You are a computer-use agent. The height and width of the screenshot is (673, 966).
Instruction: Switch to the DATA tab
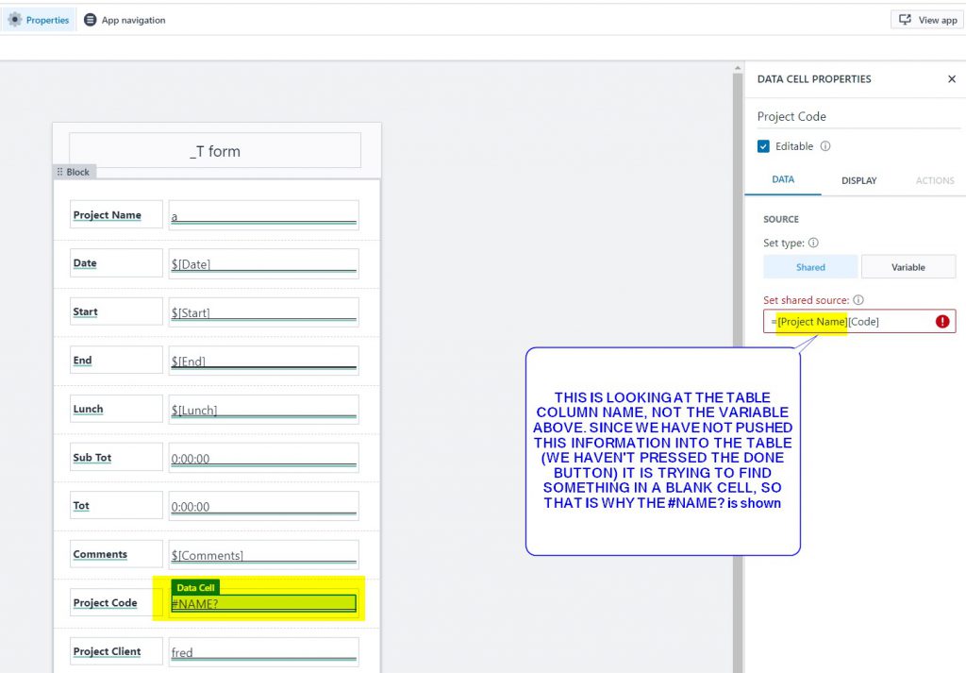(x=783, y=179)
